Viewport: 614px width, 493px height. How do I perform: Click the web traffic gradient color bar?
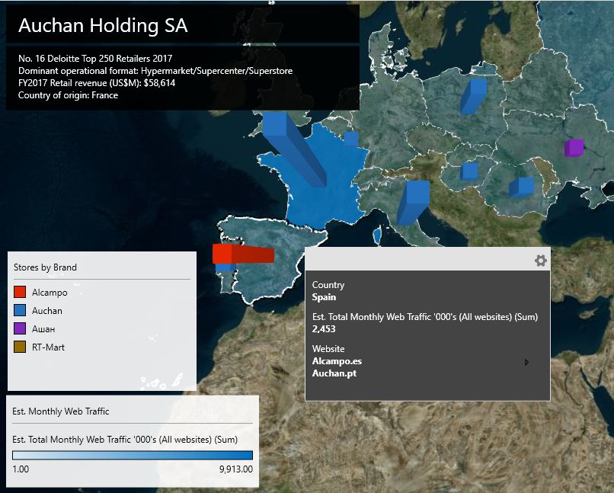133,455
